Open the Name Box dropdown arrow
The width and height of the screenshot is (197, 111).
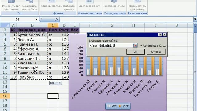pos(36,19)
